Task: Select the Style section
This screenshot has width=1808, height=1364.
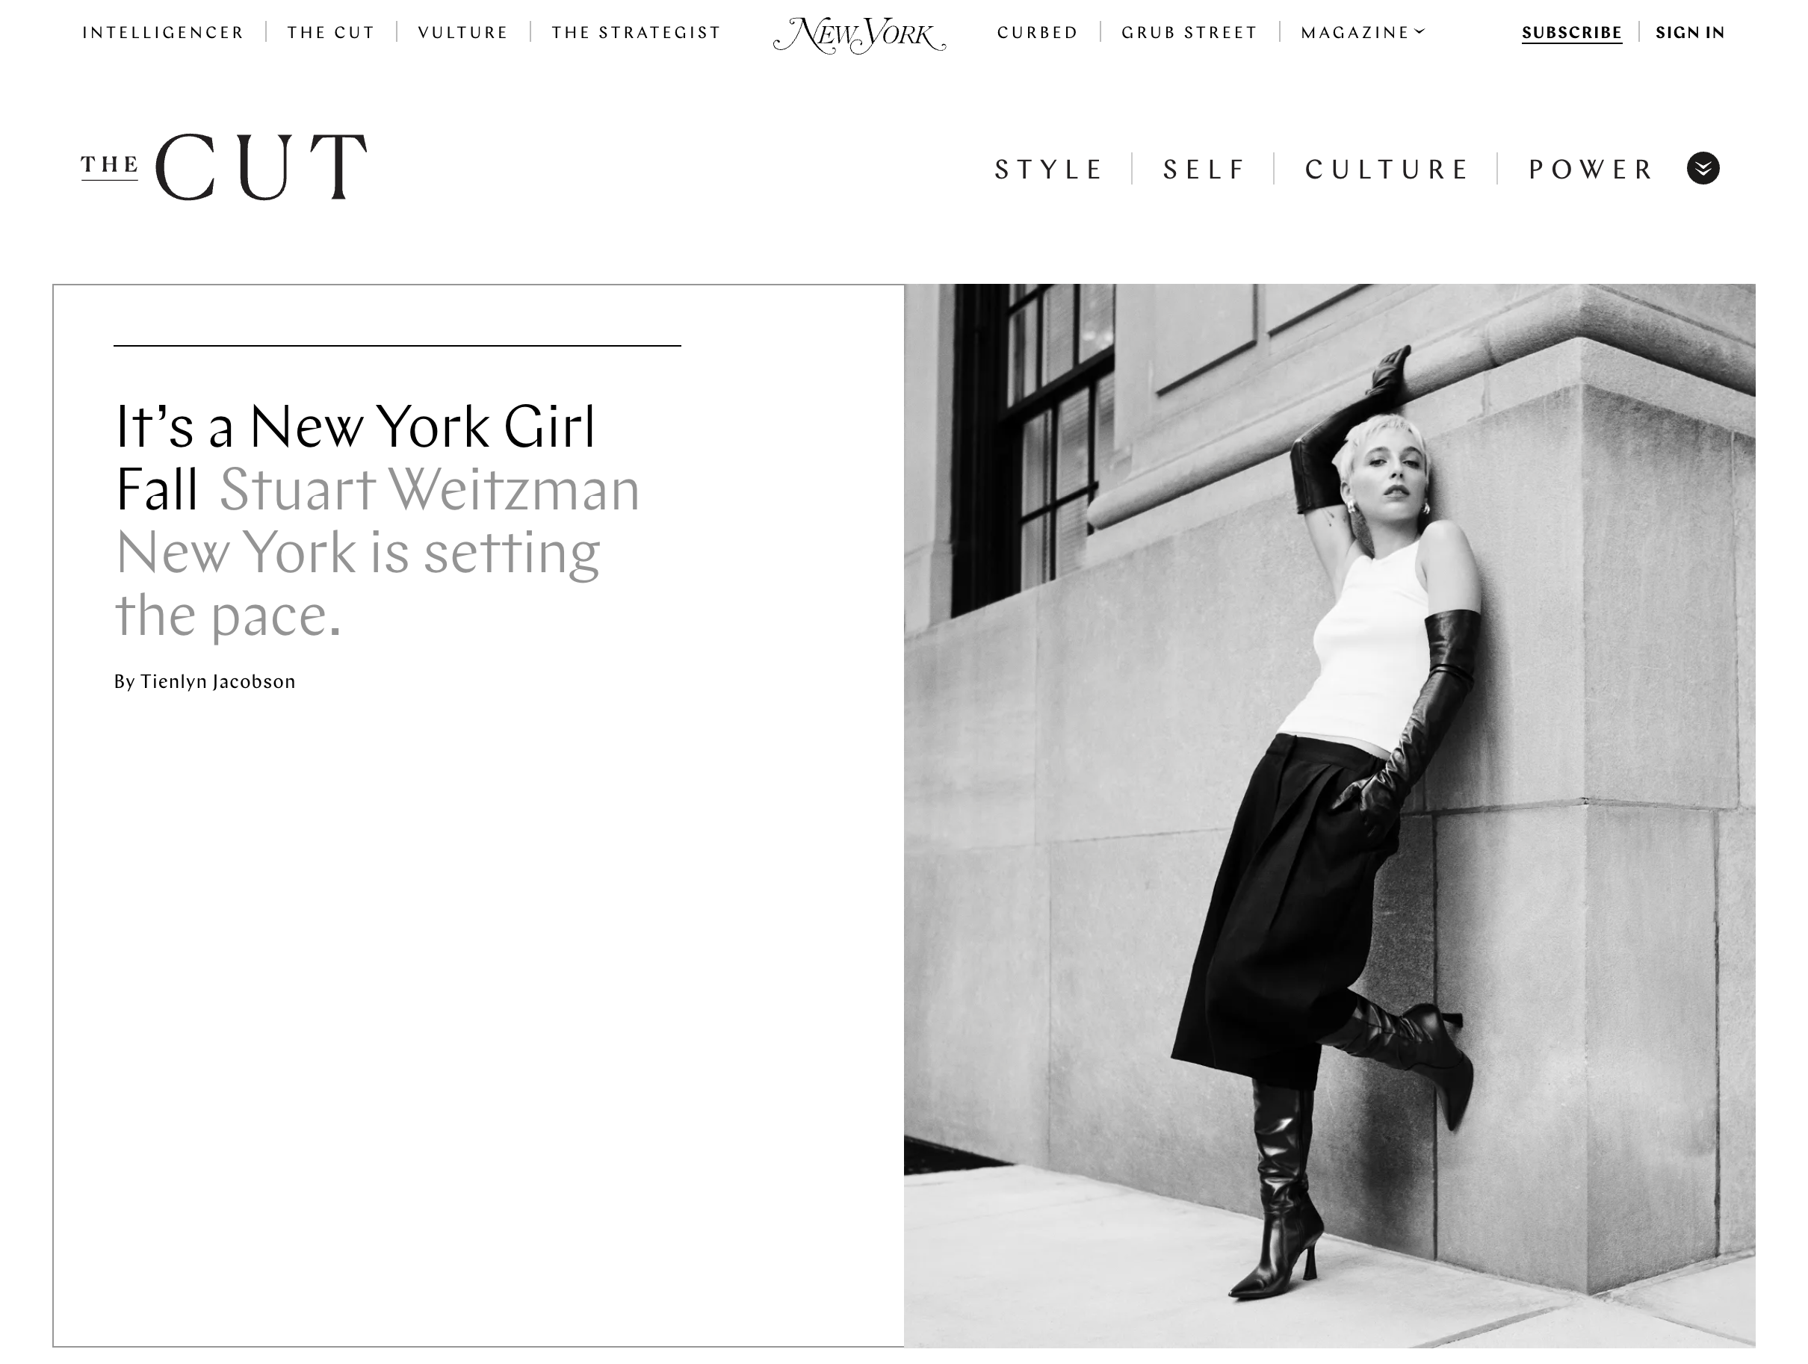Action: point(1050,169)
